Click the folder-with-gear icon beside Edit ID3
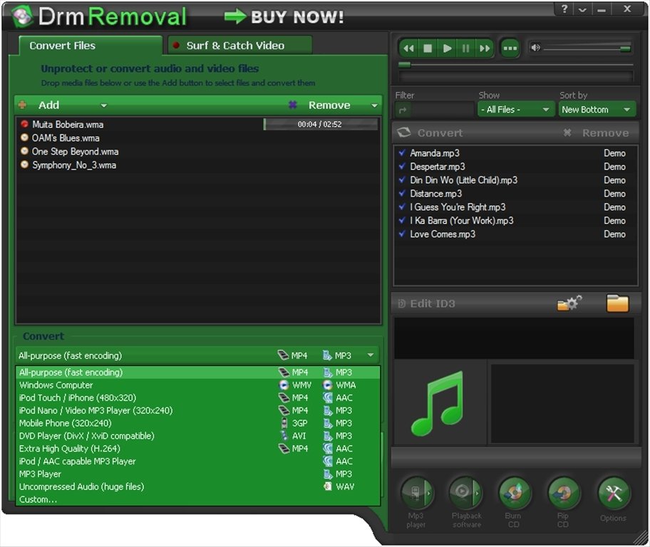 pos(569,303)
